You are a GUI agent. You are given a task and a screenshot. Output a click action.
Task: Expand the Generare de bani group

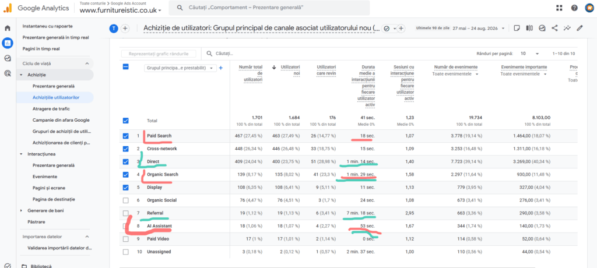coord(21,210)
